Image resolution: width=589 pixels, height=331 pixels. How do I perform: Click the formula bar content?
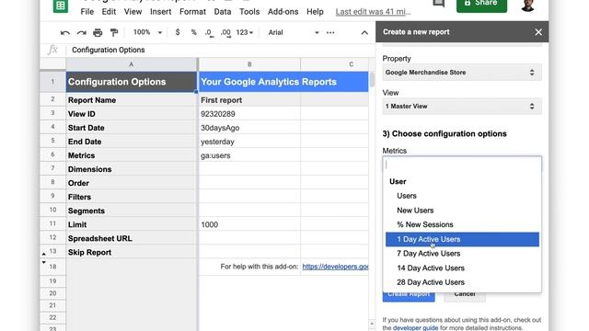pyautogui.click(x=109, y=50)
